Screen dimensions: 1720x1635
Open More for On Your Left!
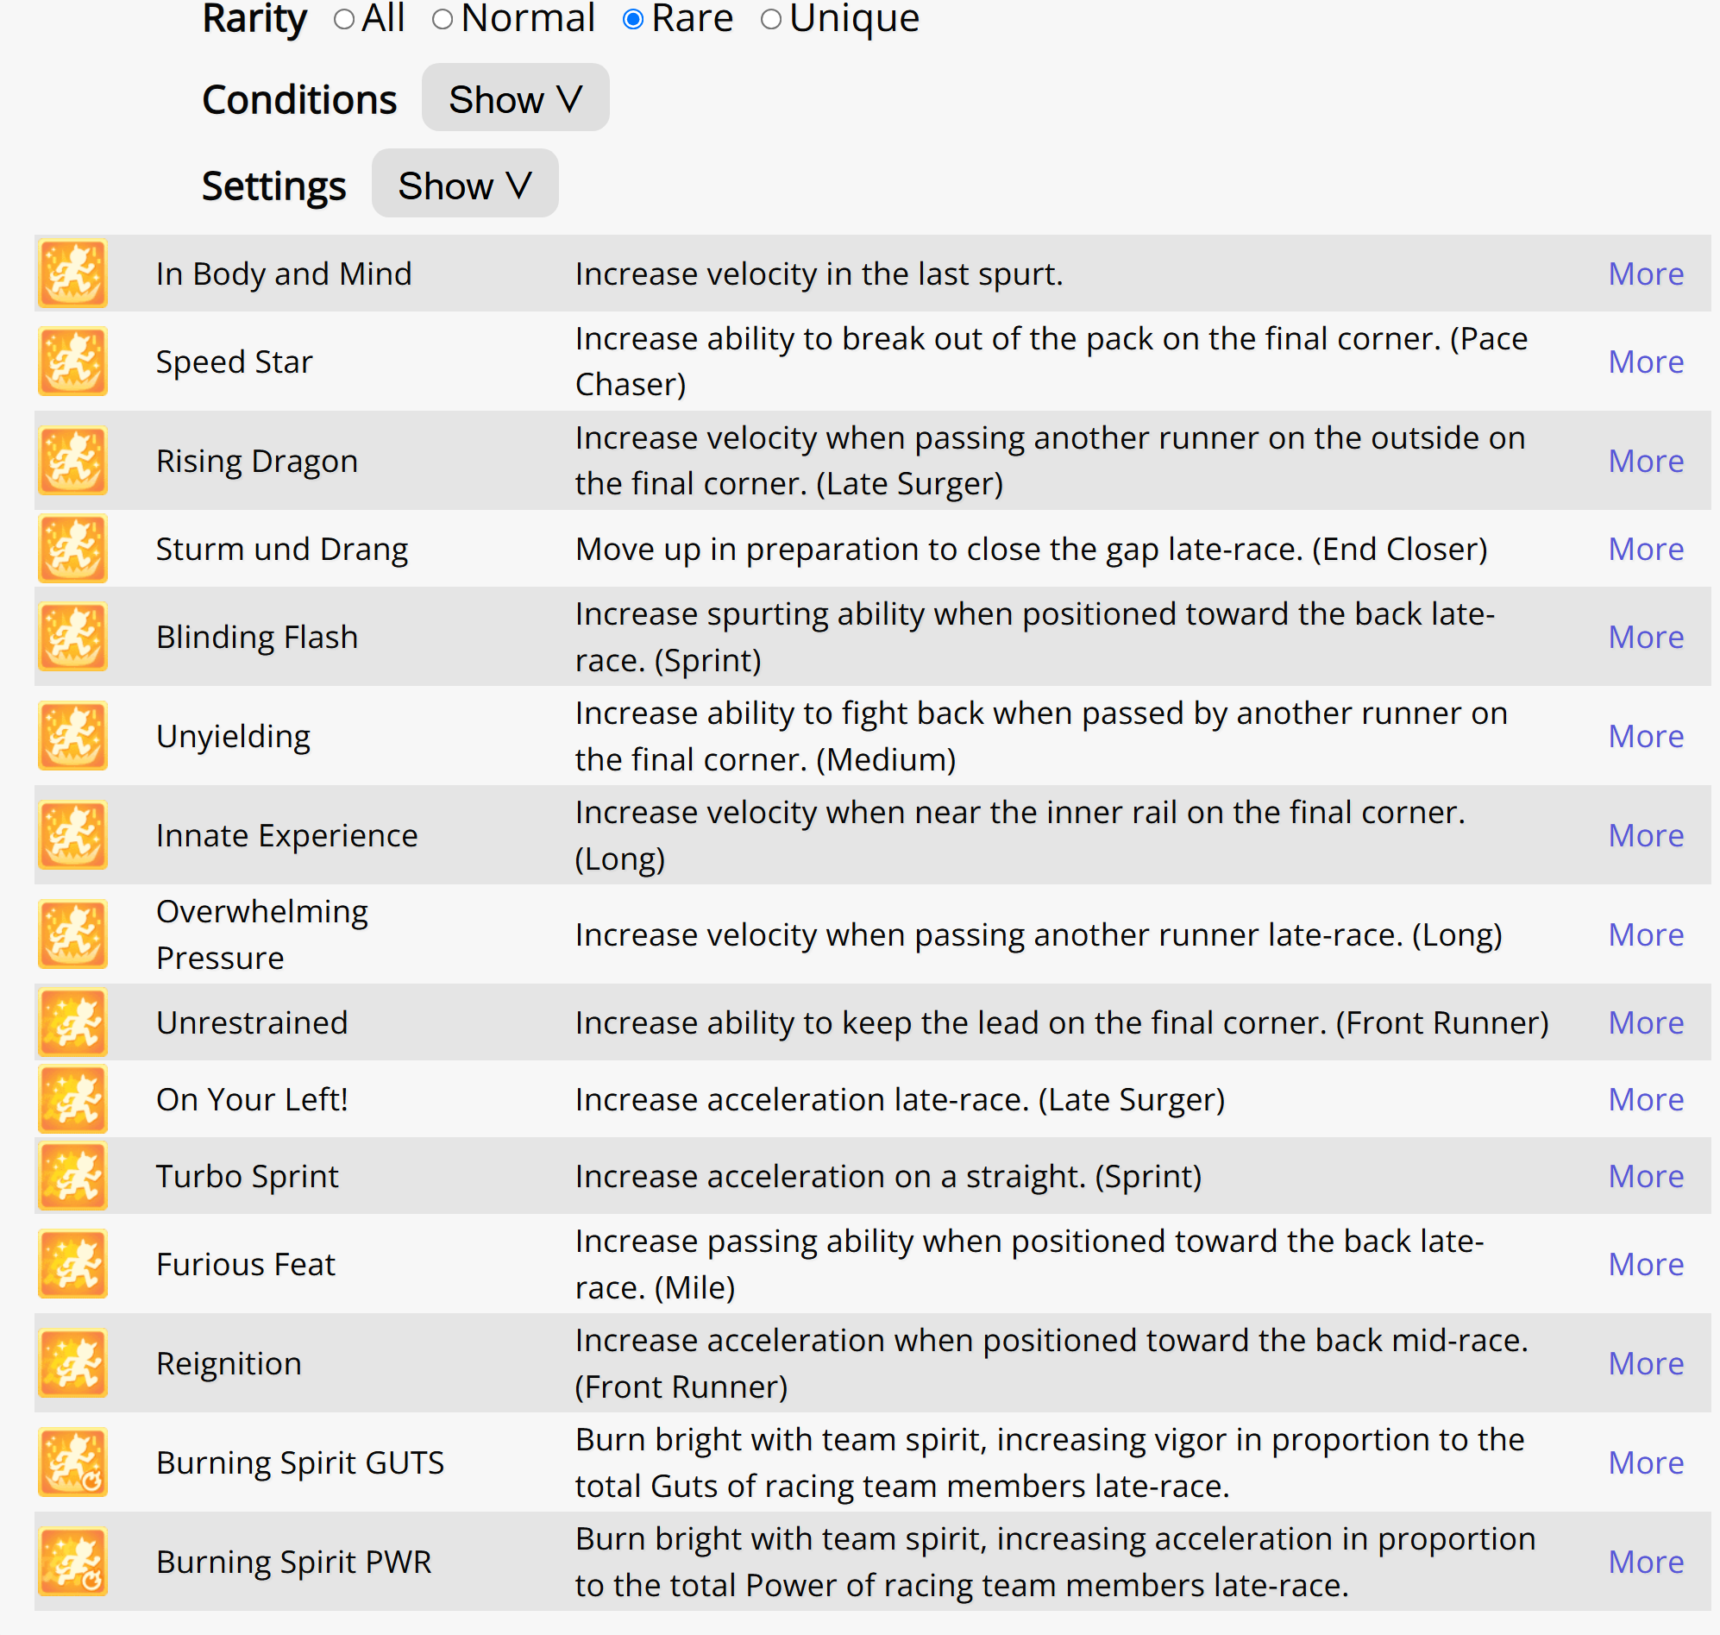(x=1646, y=1100)
